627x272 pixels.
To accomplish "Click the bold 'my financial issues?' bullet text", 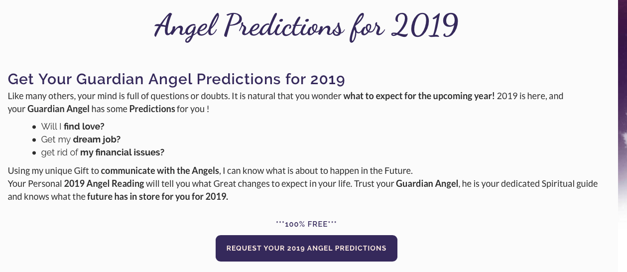I will 123,152.
